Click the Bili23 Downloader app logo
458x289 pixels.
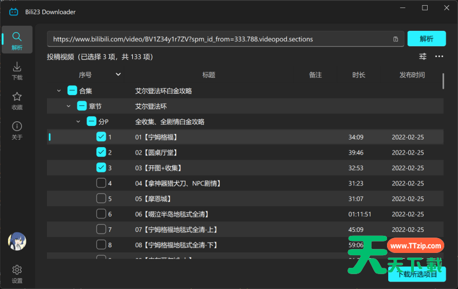coord(14,12)
